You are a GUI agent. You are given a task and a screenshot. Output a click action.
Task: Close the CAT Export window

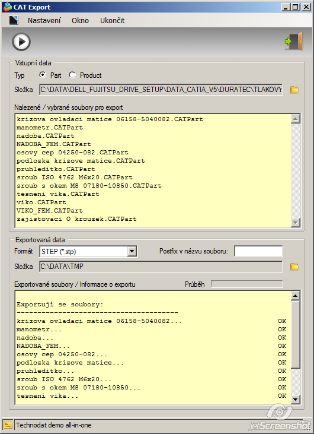(x=306, y=7)
